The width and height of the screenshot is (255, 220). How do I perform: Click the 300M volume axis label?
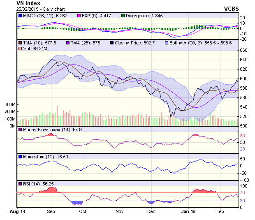click(x=10, y=105)
